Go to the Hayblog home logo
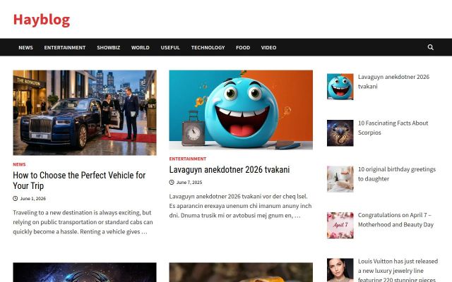 point(42,20)
